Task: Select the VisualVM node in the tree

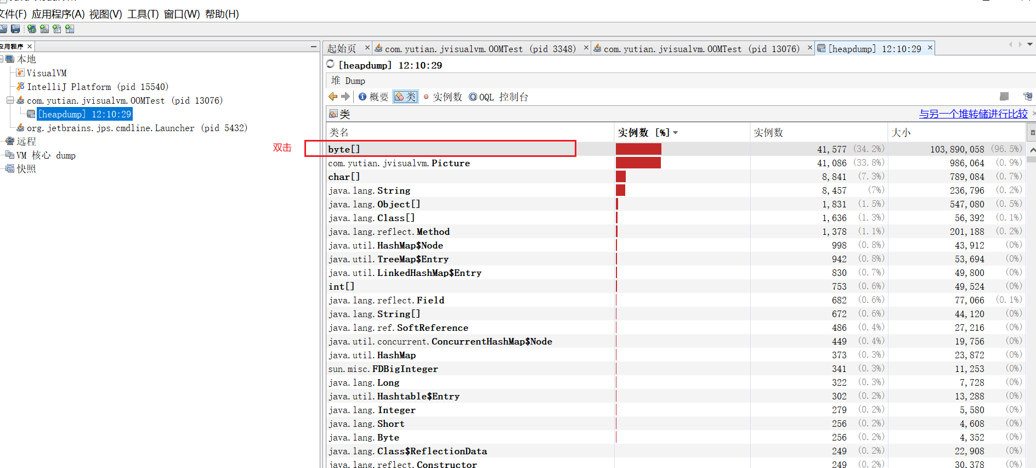Action: click(46, 73)
